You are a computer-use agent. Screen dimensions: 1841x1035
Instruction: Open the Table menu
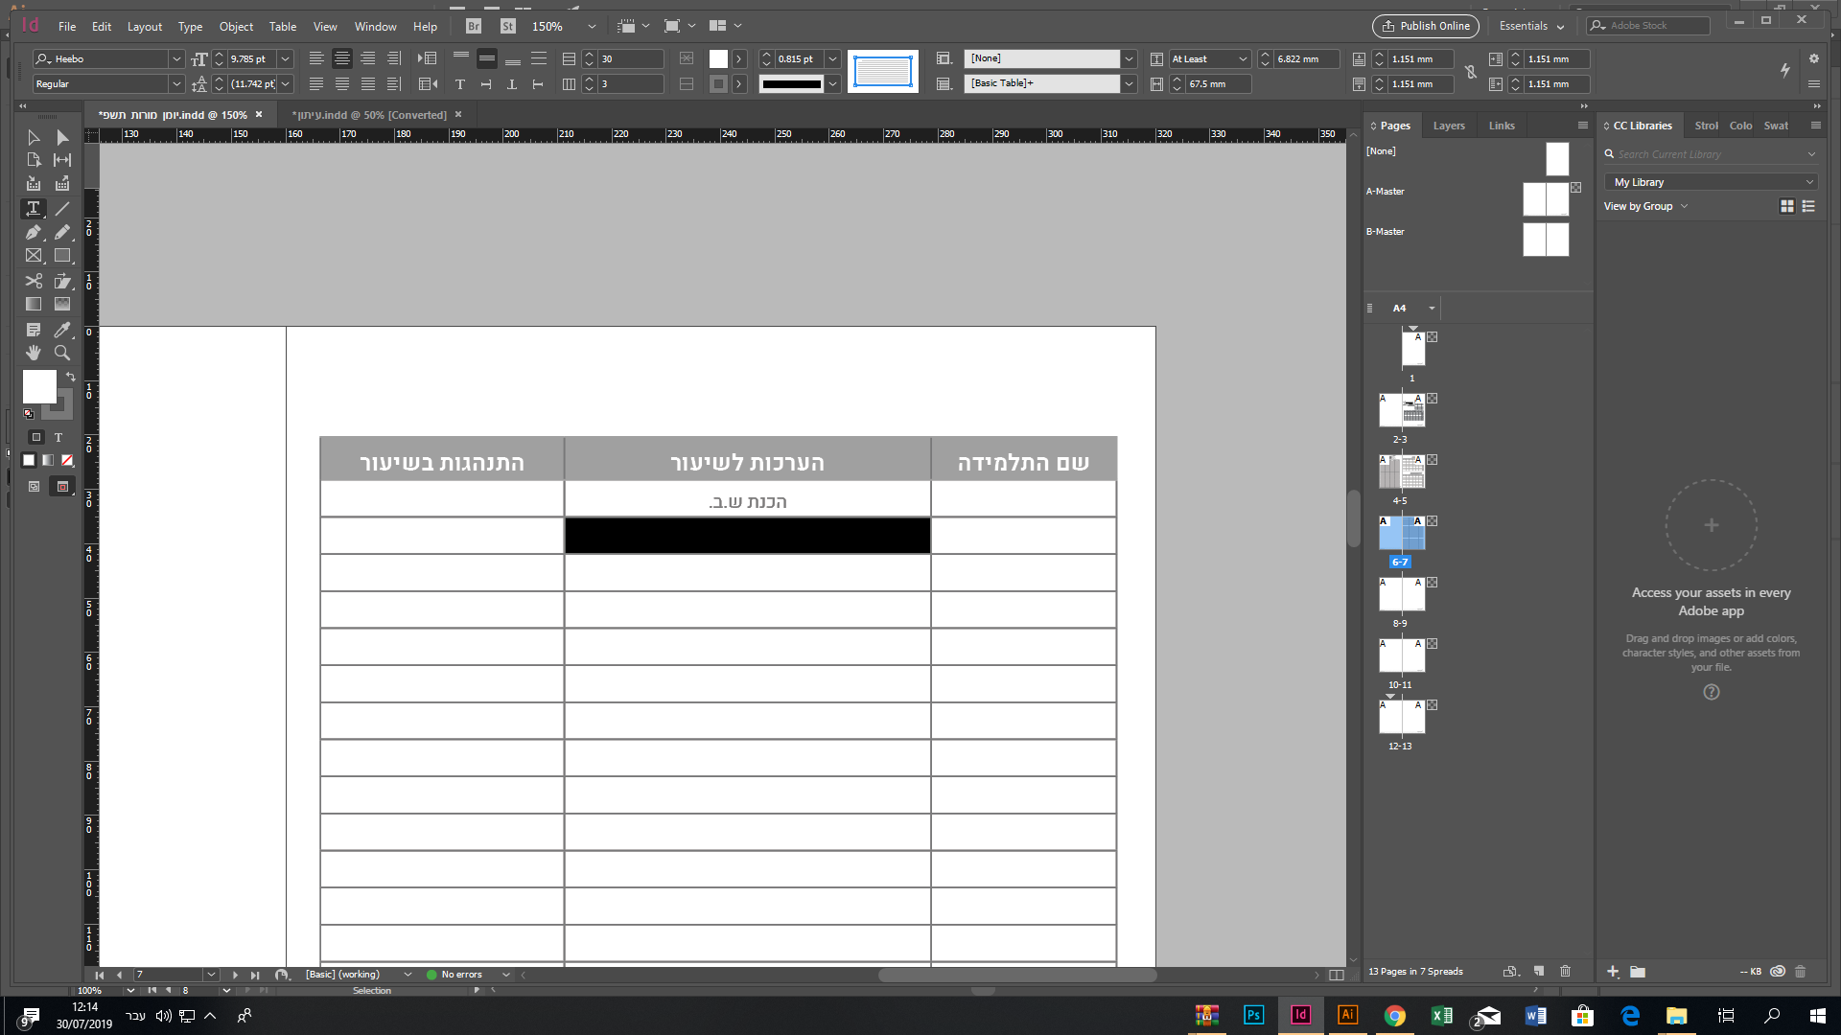282,26
